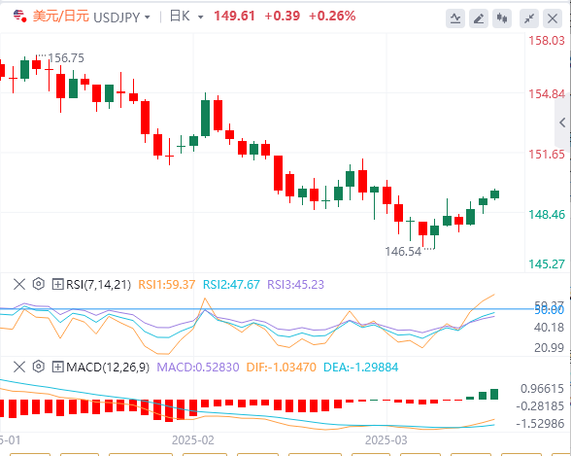Click the tallest green MACD histogram bar
The width and height of the screenshot is (571, 456).
494,394
